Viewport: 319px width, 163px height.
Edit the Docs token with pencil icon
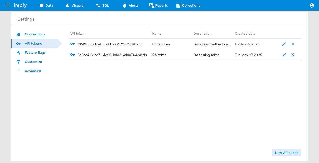pyautogui.click(x=284, y=44)
